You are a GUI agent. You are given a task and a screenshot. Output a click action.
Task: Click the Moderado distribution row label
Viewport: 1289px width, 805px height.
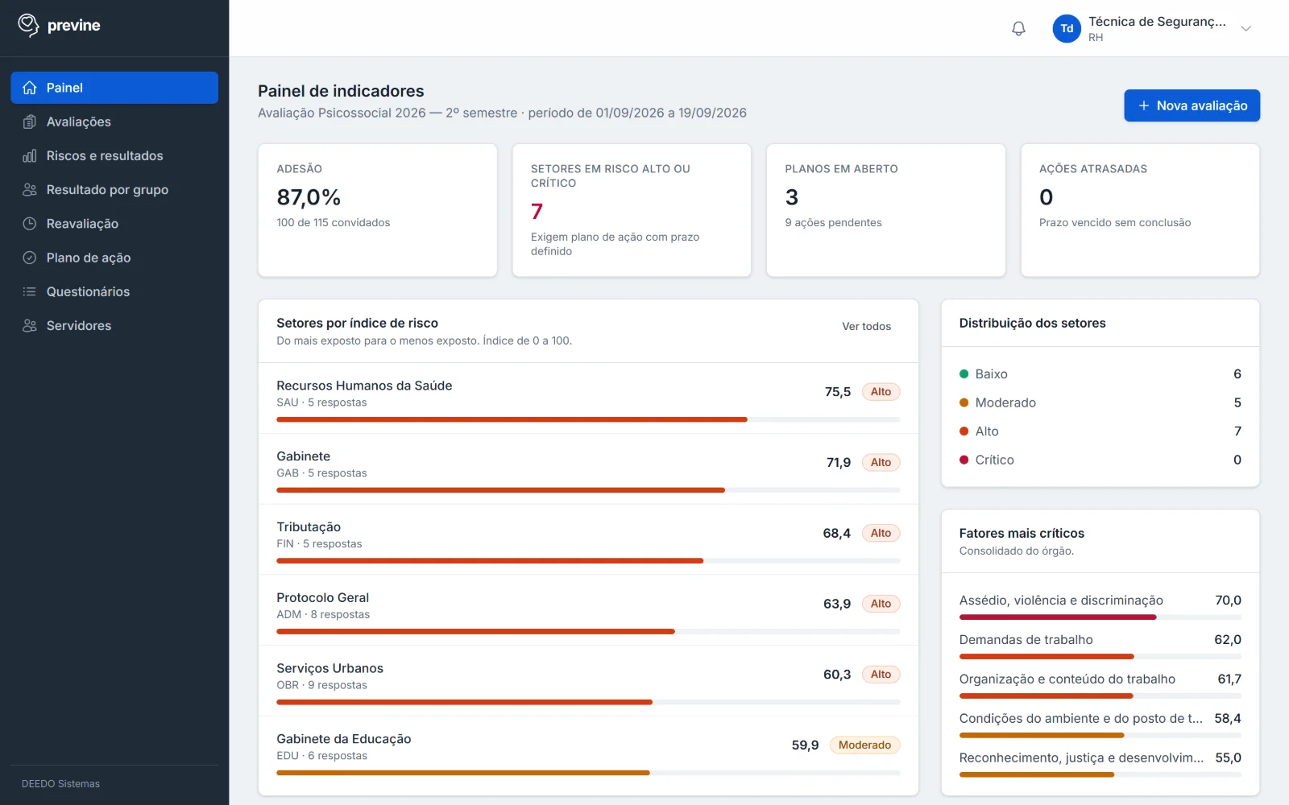1005,402
